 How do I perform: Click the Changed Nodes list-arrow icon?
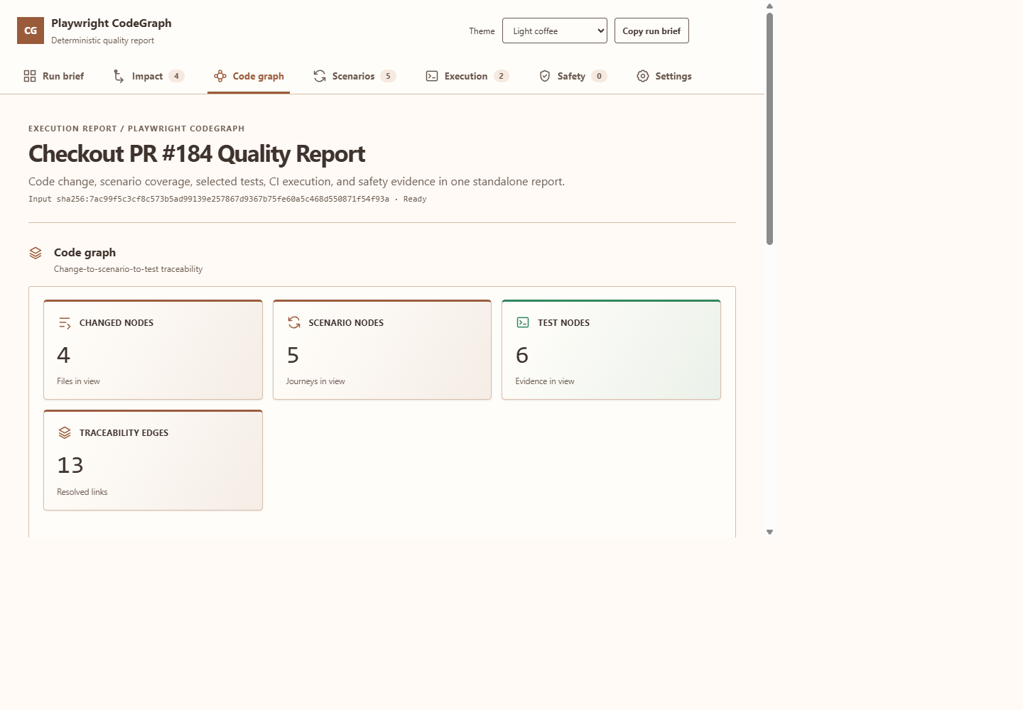coord(65,323)
